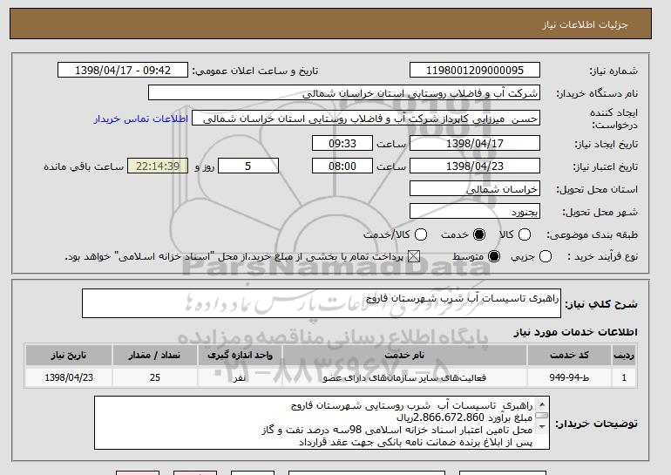Screen dimensions: 671x475
Task: Click the تاریخ نیاز column header
Action: click(69, 356)
